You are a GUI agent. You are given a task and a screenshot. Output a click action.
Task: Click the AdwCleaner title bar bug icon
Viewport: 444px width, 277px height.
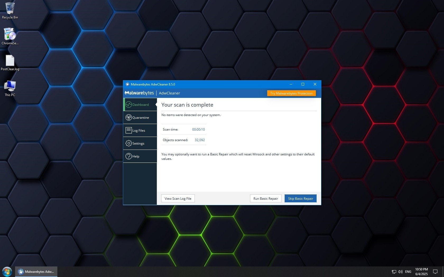coord(127,84)
